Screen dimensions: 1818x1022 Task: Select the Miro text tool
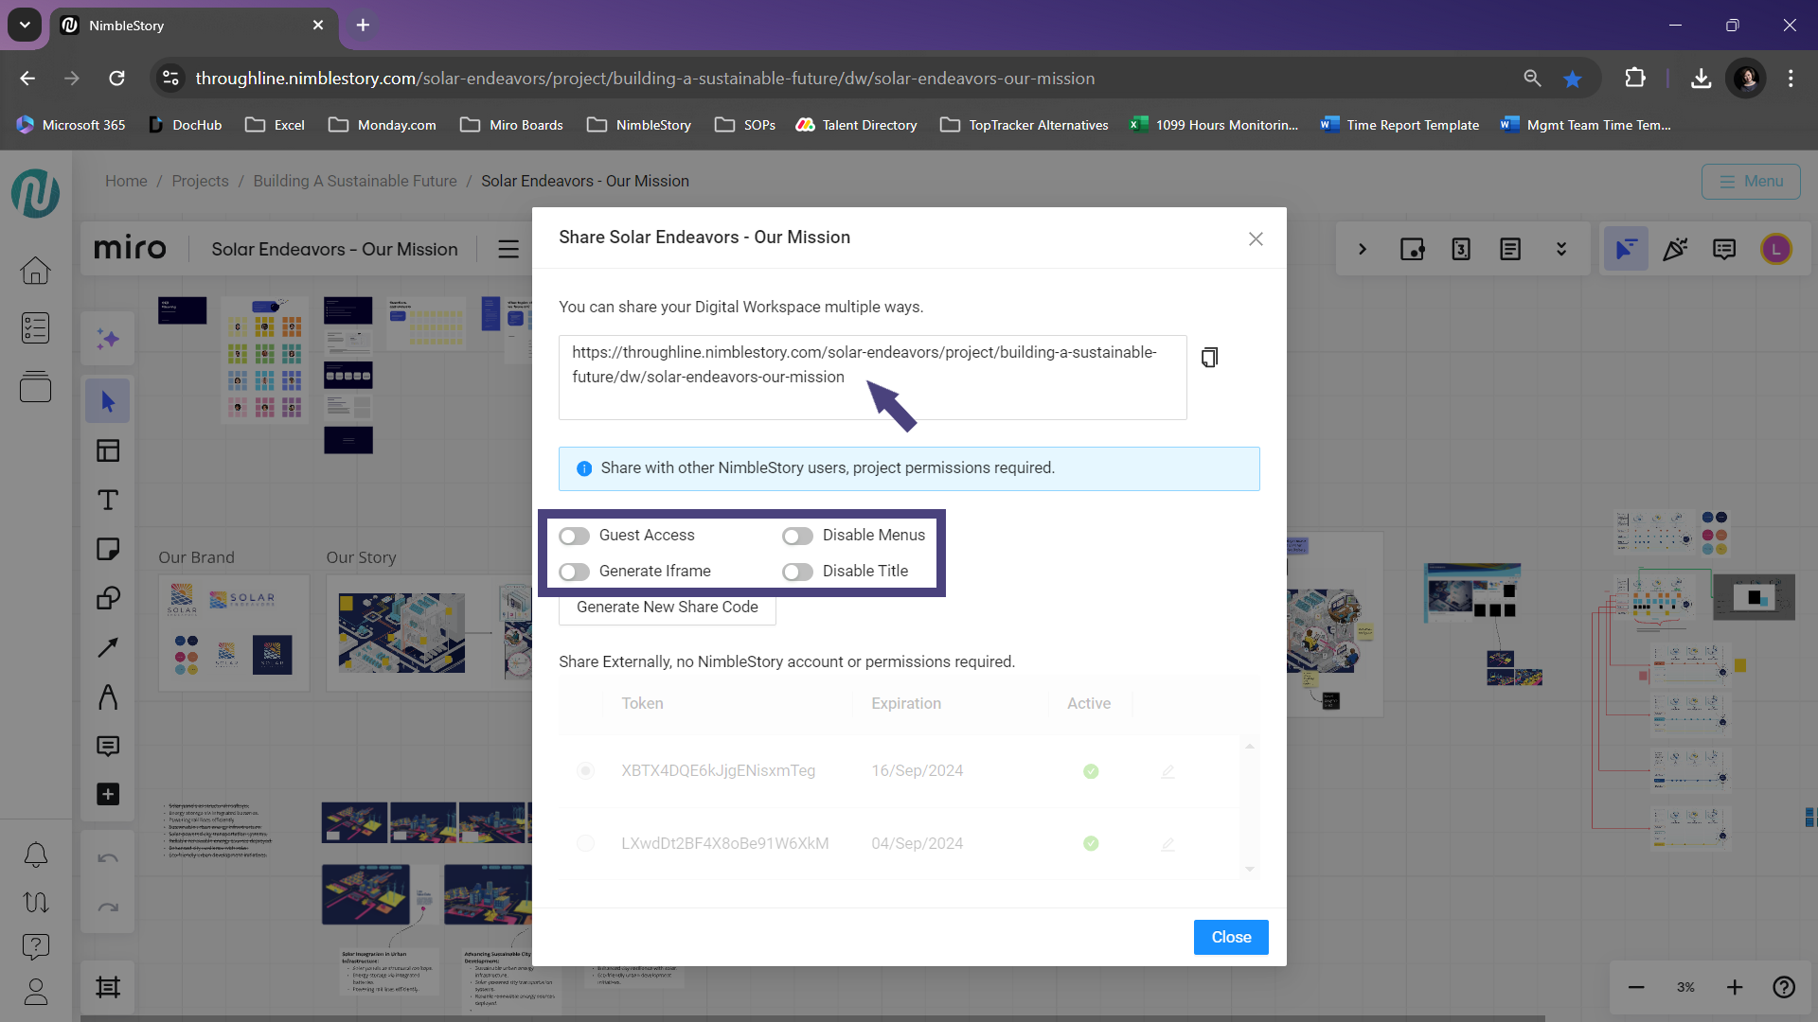point(108,500)
